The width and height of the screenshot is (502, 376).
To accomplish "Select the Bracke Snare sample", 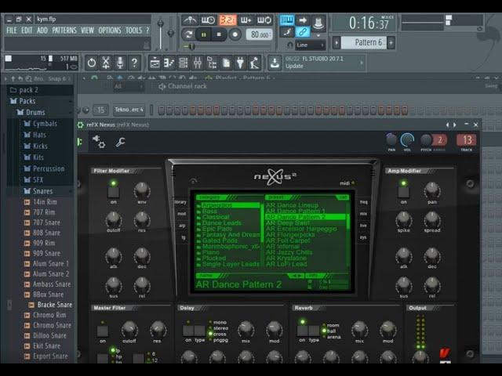I will click(x=54, y=305).
